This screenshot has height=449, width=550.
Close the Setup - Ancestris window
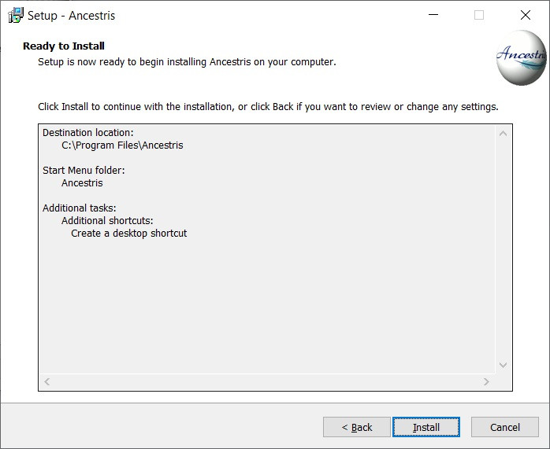click(x=526, y=15)
